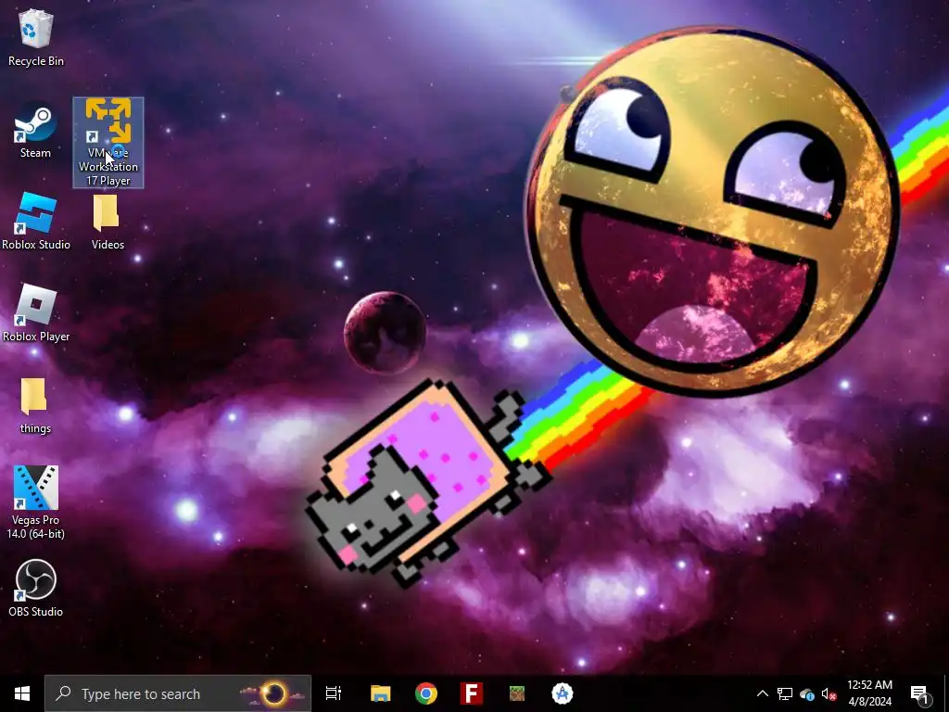Select the things folder on the desktop
The image size is (949, 712).
click(x=35, y=406)
